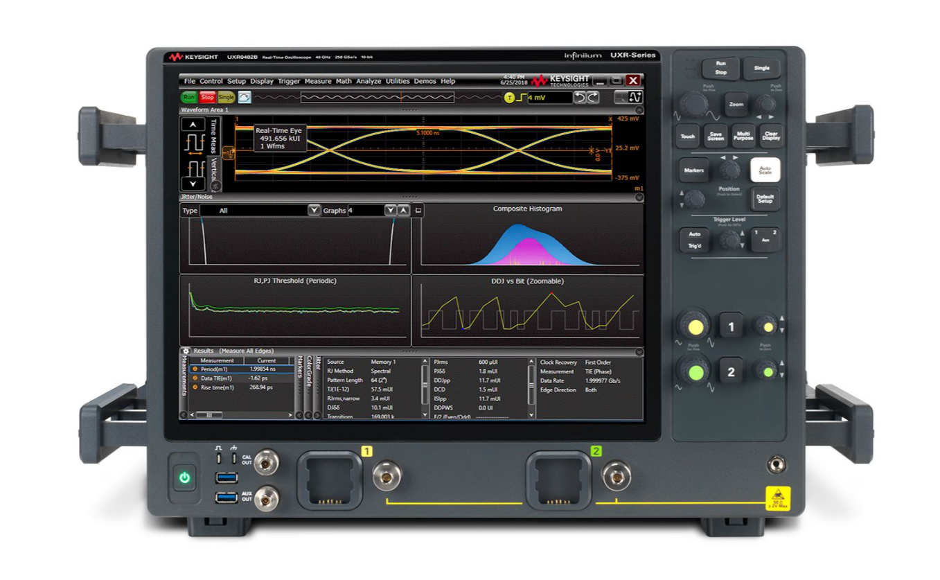Viewport: 940px width, 580px height.
Task: Open the Results panel settings gear
Action: click(x=186, y=351)
